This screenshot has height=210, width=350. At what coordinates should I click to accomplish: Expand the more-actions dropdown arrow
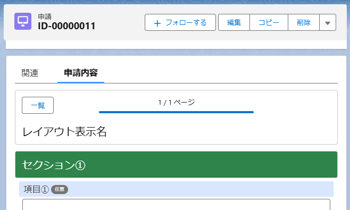328,22
